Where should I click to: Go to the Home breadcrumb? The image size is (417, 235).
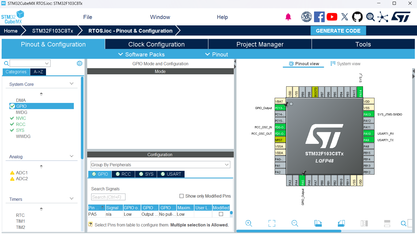11,31
